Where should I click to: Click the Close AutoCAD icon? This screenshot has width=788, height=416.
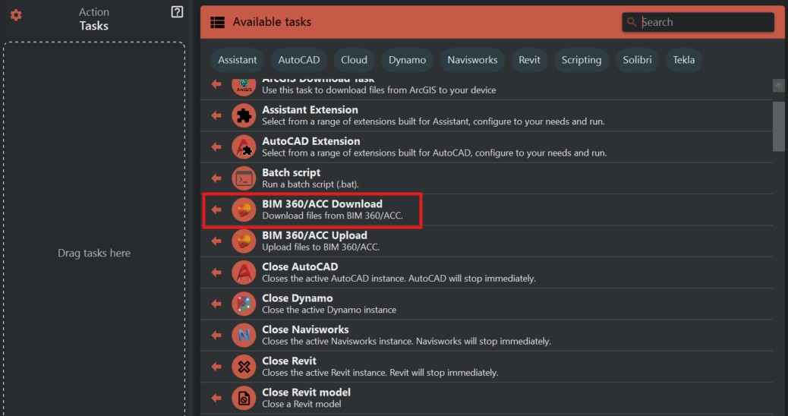[244, 273]
